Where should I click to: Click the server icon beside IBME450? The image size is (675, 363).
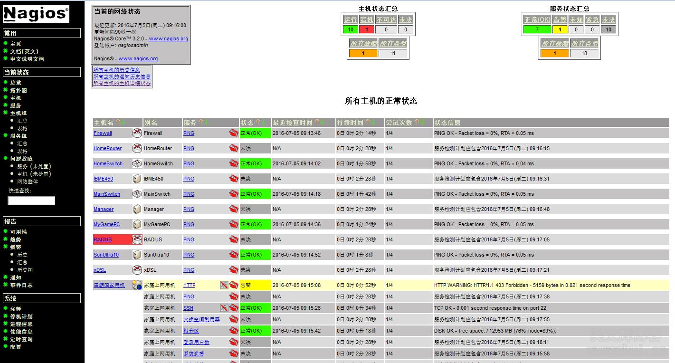tap(137, 179)
